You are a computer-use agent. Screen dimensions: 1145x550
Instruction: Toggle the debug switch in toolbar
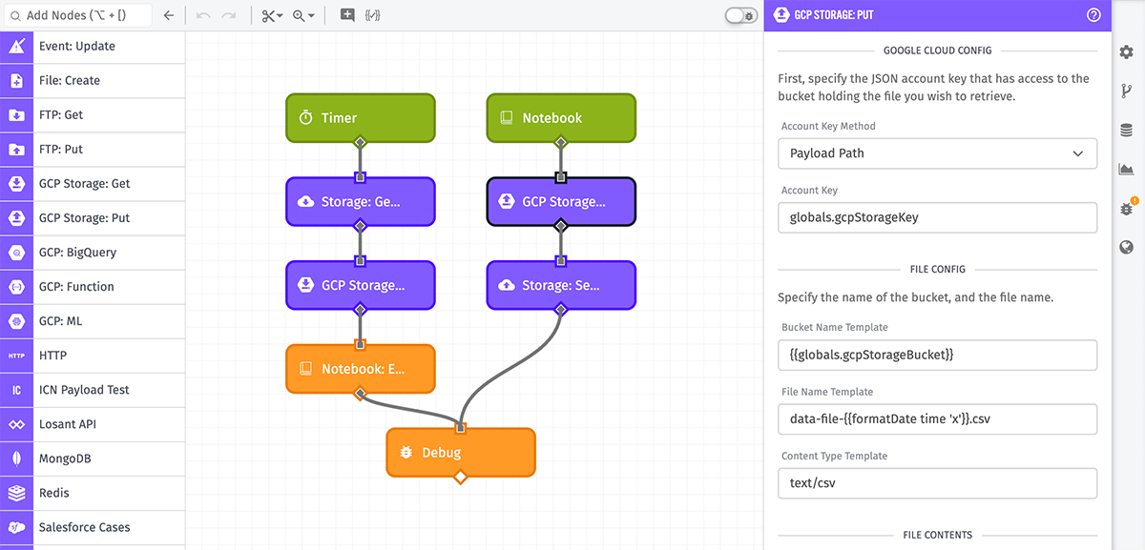[x=740, y=15]
